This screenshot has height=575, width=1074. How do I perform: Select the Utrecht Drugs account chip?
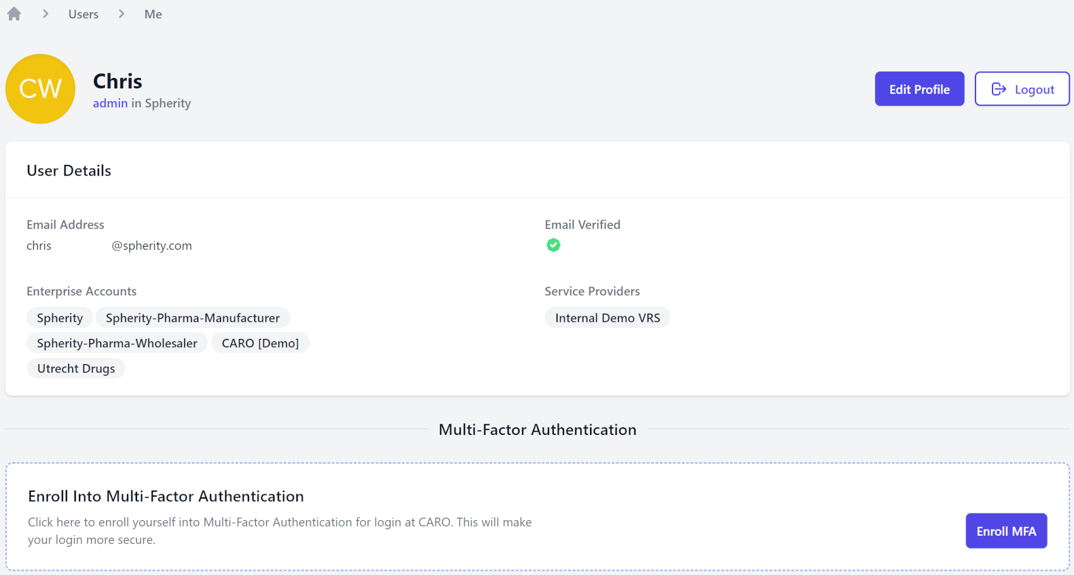[x=76, y=368]
